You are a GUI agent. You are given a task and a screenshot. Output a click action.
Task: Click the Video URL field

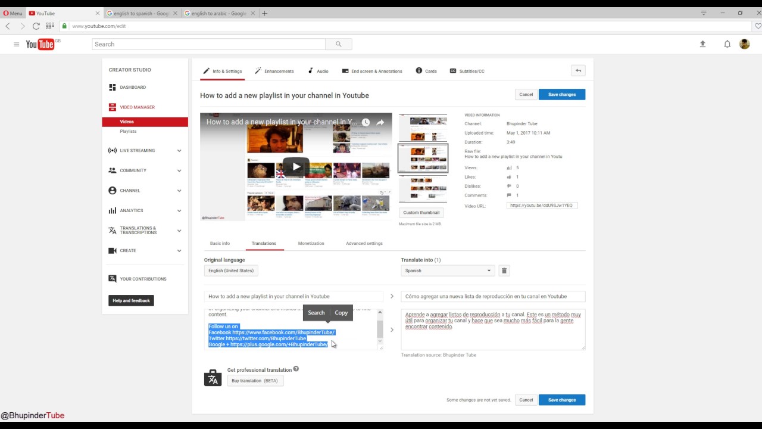point(542,206)
